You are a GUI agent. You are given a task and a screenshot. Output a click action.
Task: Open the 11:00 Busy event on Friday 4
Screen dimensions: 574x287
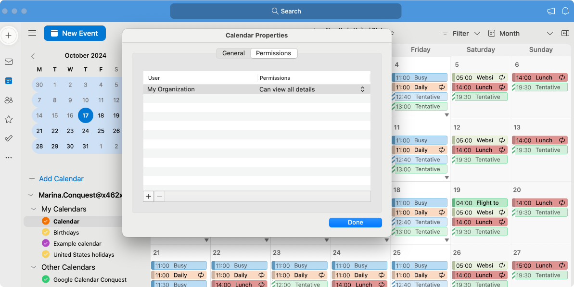point(420,77)
